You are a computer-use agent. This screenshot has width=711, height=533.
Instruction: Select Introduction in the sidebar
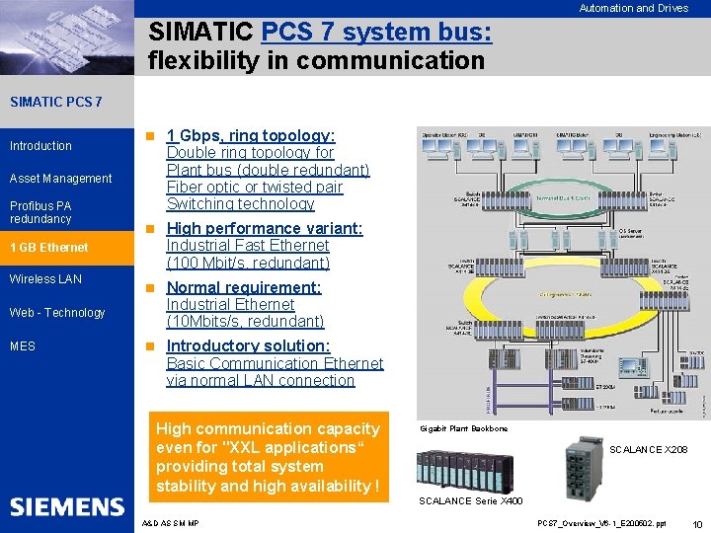[x=40, y=146]
